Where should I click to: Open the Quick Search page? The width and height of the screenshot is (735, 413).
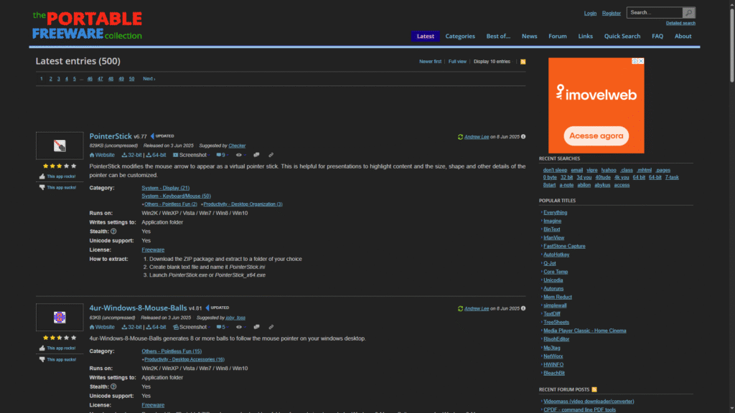pyautogui.click(x=622, y=36)
